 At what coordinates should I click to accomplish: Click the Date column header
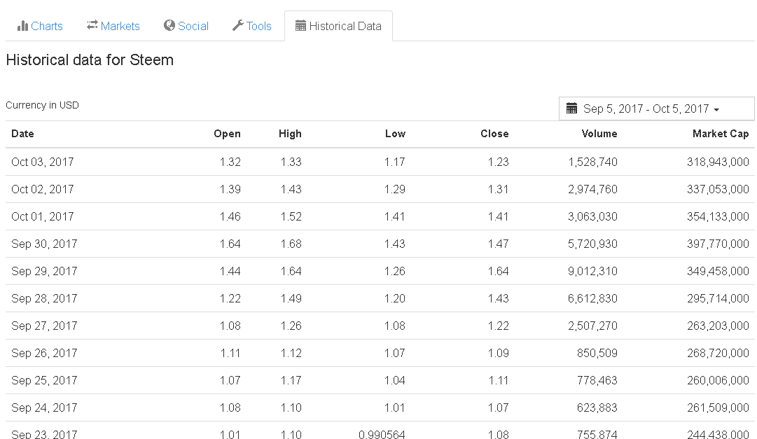pos(22,134)
